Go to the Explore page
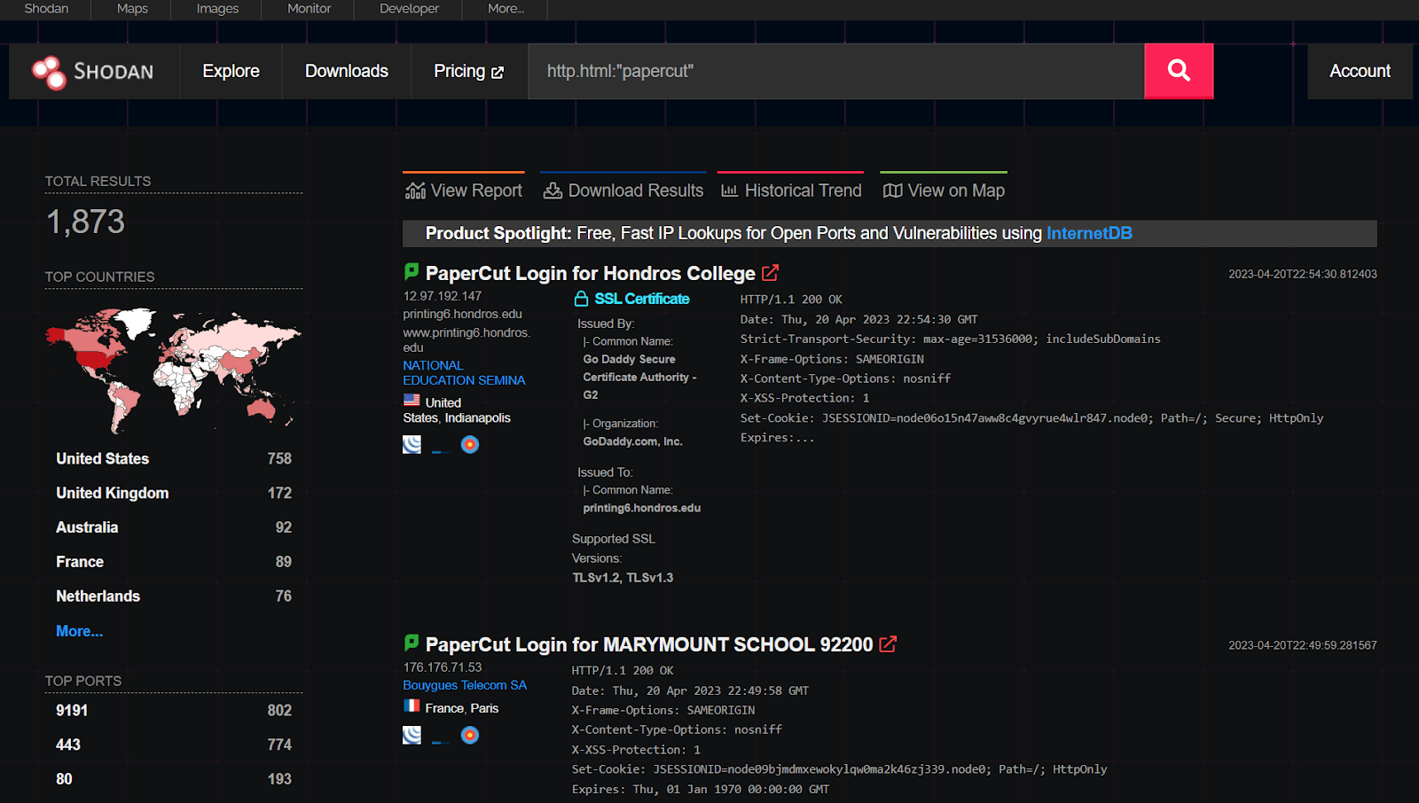The width and height of the screenshot is (1419, 803). tap(231, 71)
